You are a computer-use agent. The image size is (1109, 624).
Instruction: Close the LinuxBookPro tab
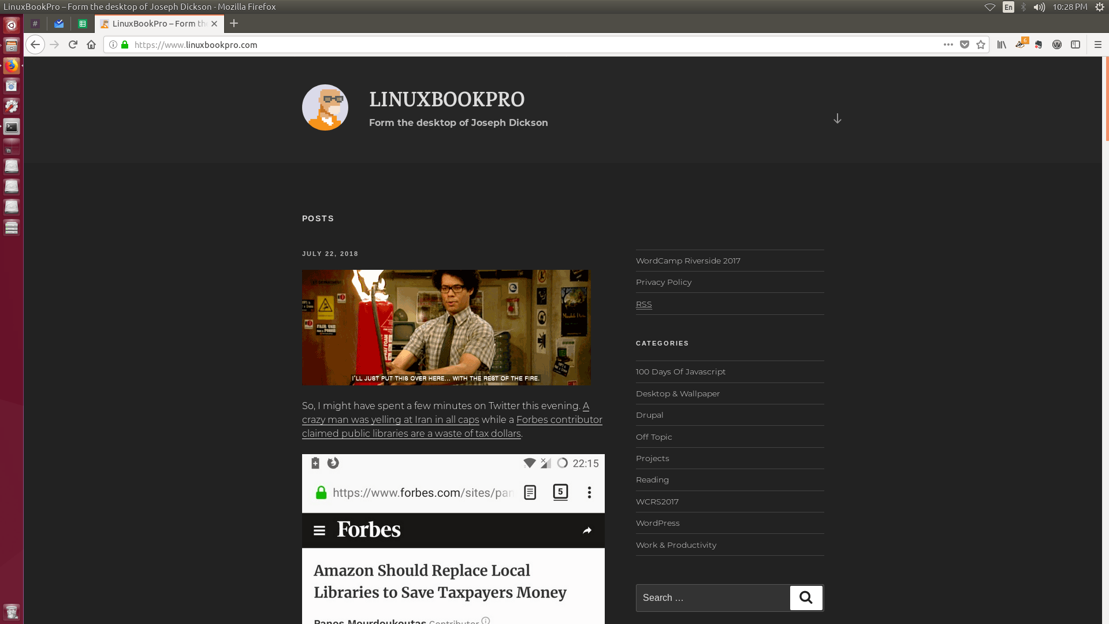click(214, 24)
